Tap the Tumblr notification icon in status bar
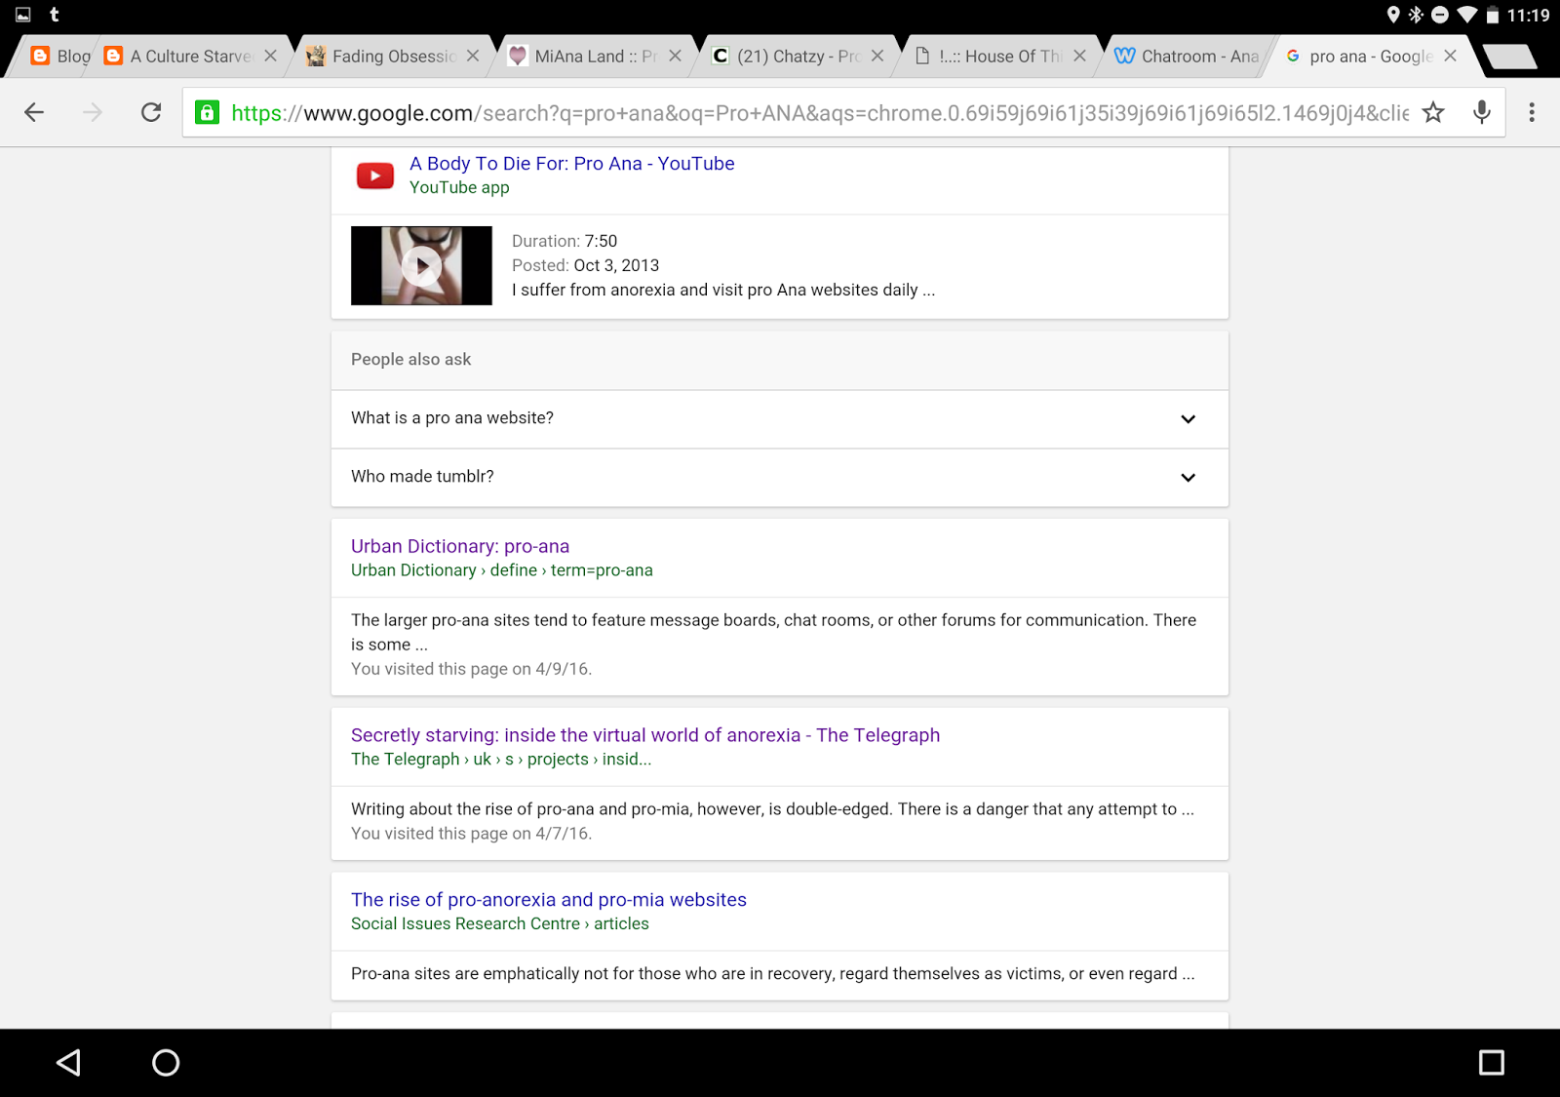 (x=55, y=15)
